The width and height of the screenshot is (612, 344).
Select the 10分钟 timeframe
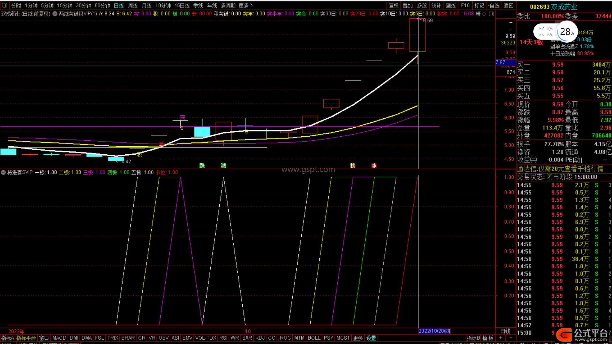[163, 5]
